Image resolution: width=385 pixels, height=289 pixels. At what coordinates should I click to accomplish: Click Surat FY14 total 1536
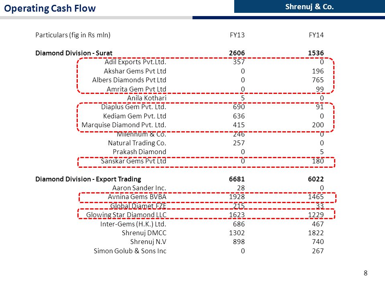click(x=316, y=53)
